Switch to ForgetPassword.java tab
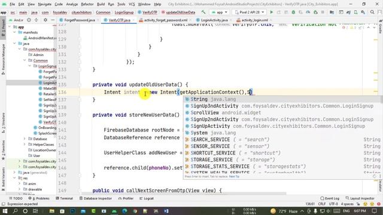Image resolution: width=383 pixels, height=215 pixels. (x=79, y=20)
